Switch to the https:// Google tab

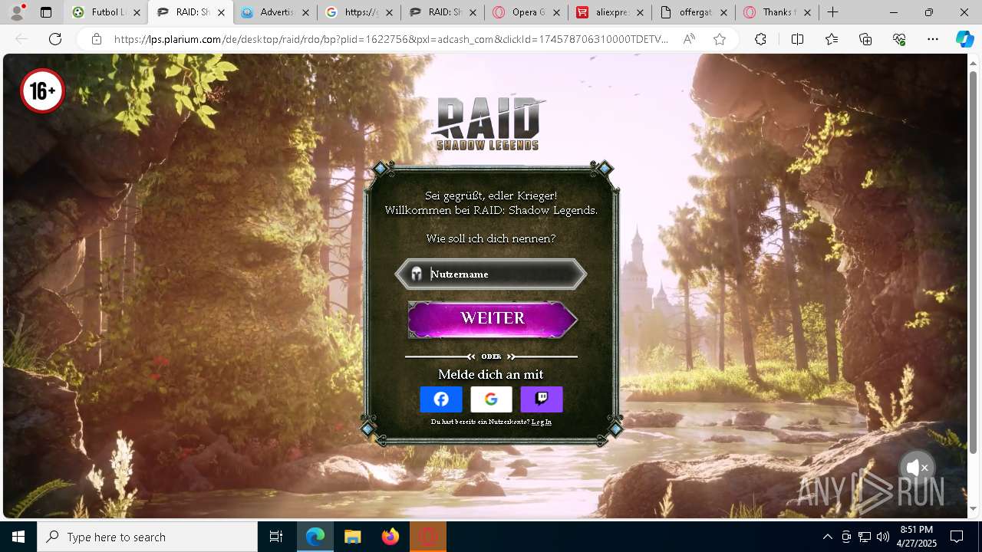(353, 12)
